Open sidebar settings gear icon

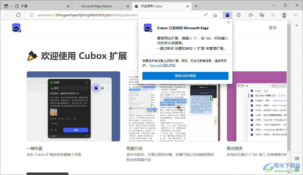point(297,169)
